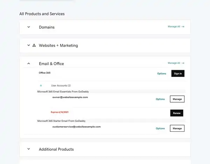Collapse User Accounts with the green triangle

pyautogui.click(x=41, y=86)
